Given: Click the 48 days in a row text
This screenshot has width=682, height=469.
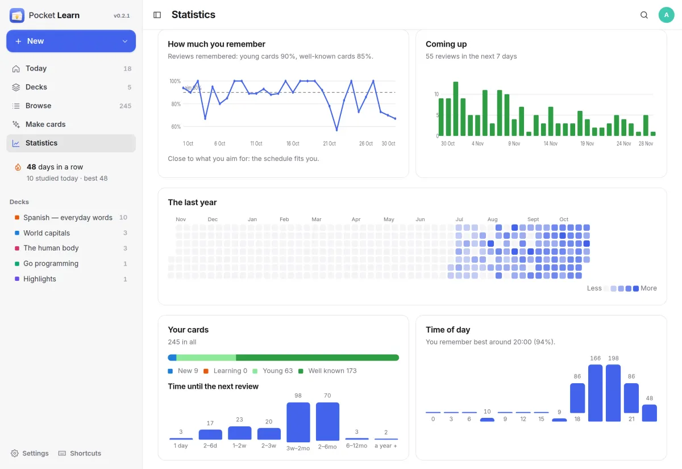Looking at the screenshot, I should click(55, 167).
